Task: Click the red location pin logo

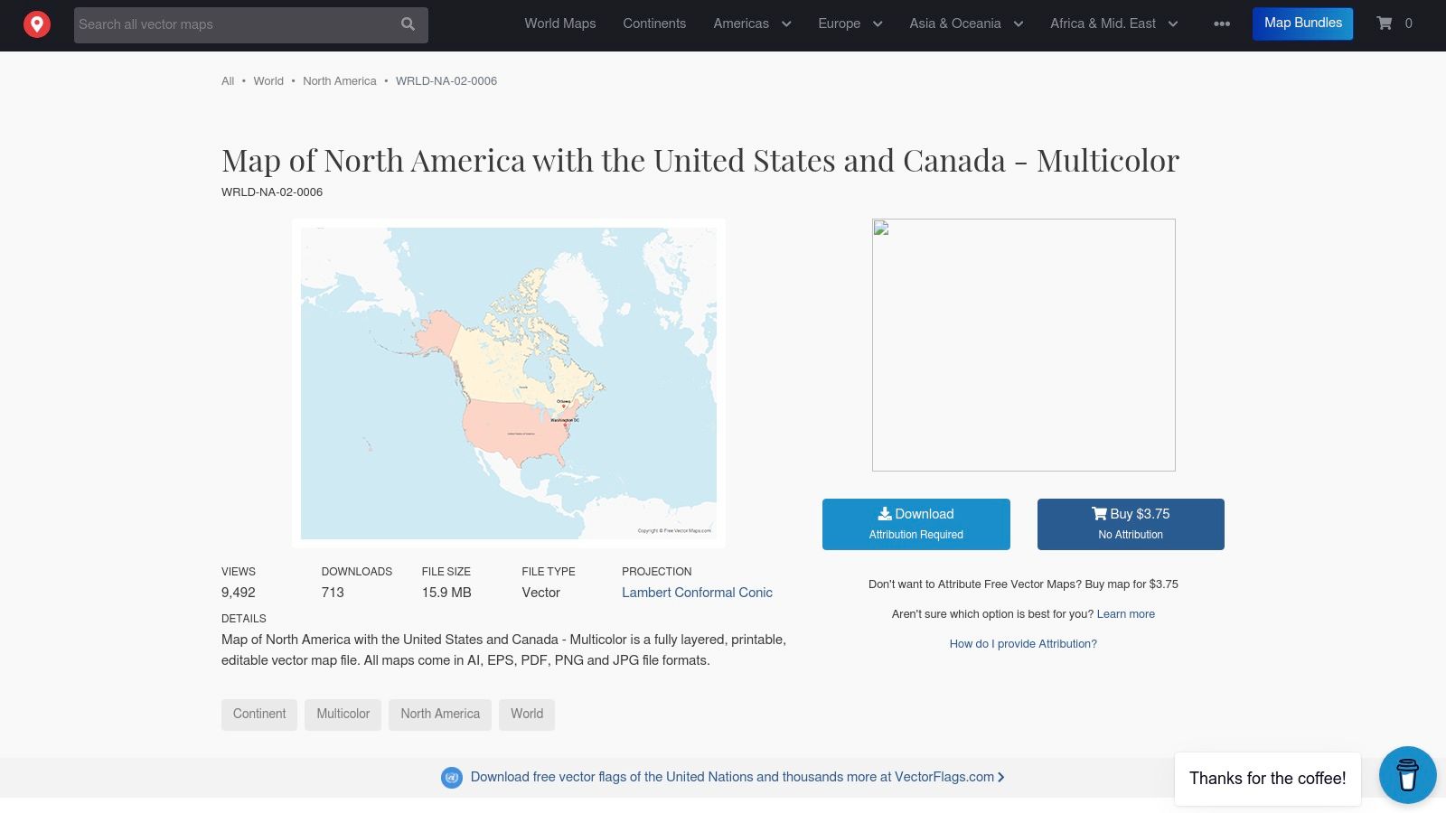Action: [x=36, y=23]
